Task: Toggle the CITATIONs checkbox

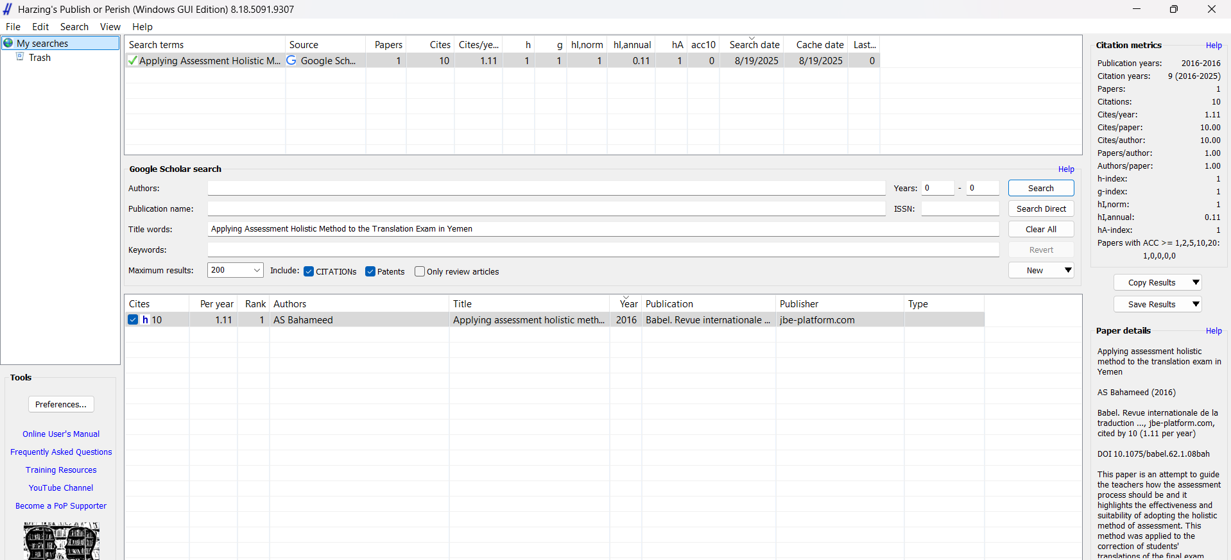Action: point(309,271)
